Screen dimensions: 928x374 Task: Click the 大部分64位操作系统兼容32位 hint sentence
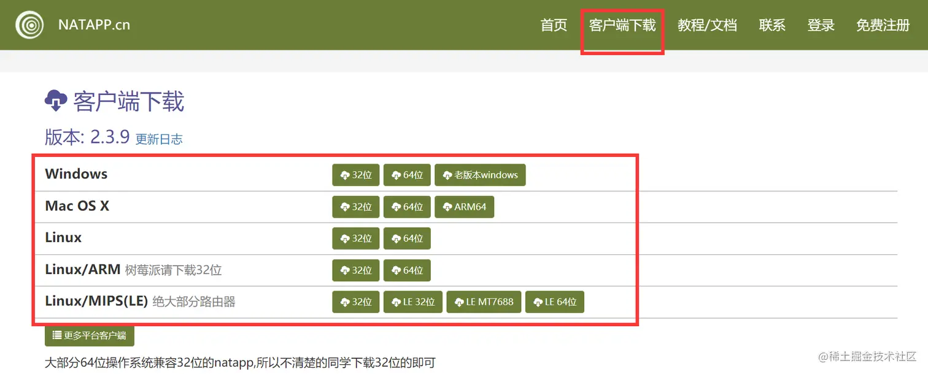(240, 363)
